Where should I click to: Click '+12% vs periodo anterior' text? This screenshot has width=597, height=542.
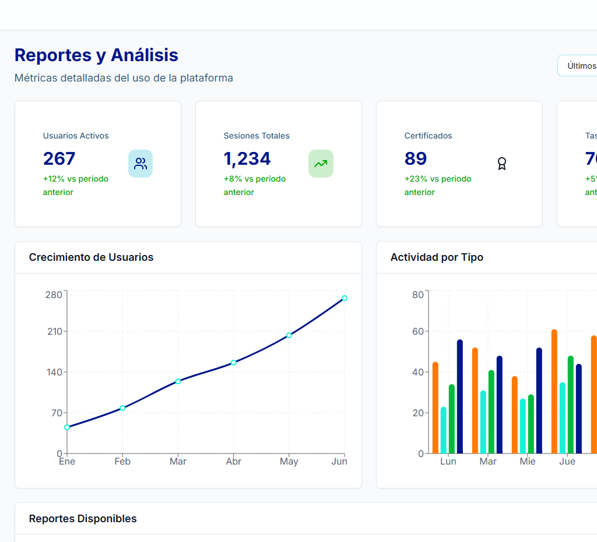(76, 186)
